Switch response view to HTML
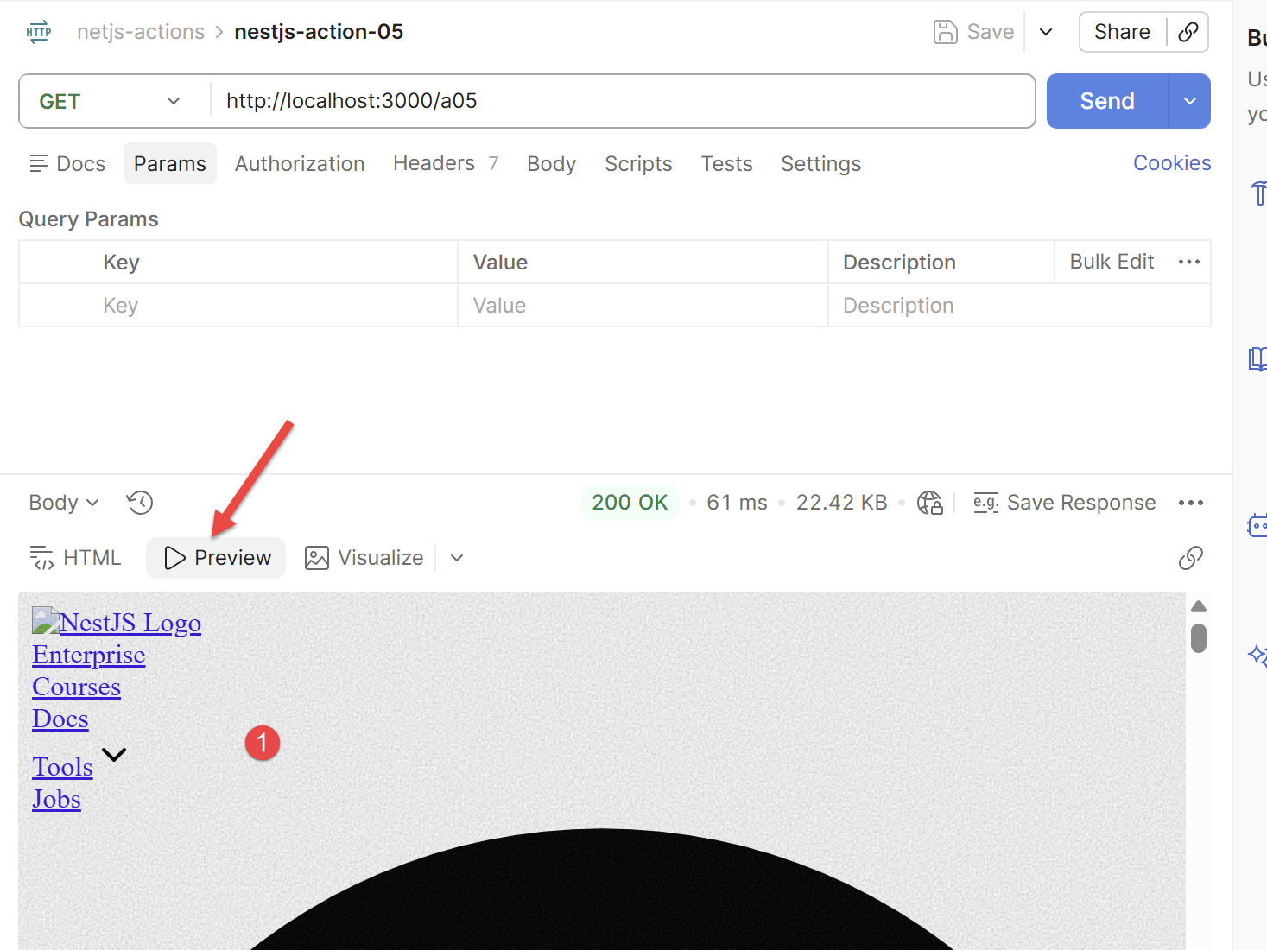The height and width of the screenshot is (950, 1267). (75, 558)
